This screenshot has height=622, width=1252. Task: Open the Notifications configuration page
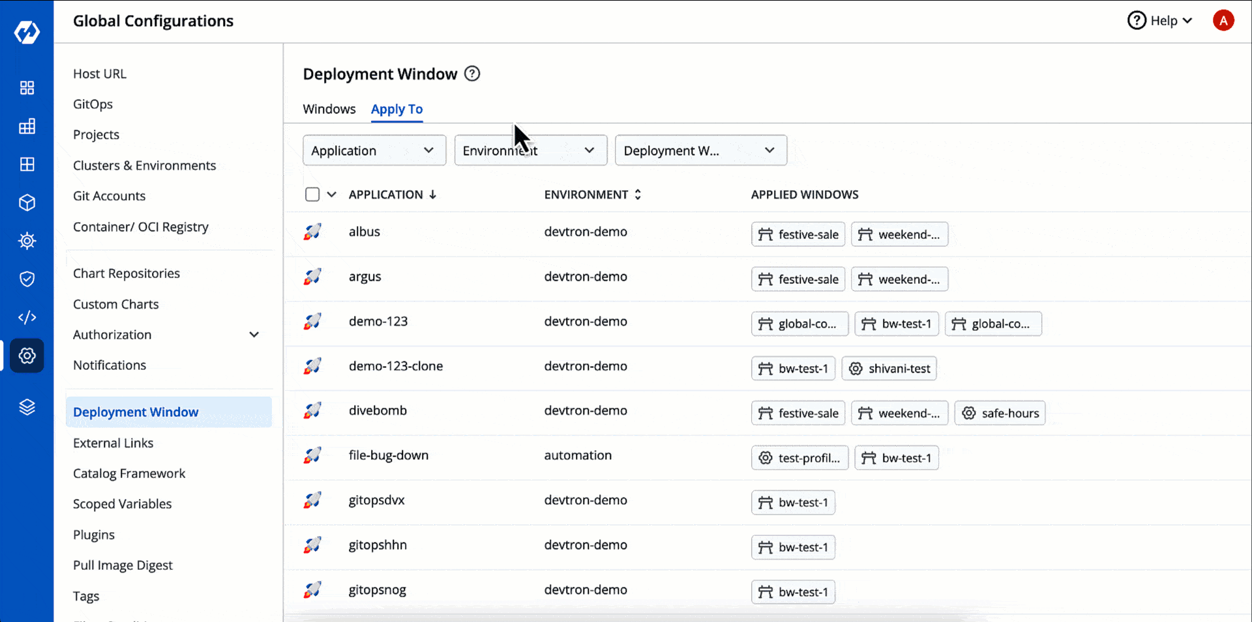(x=109, y=365)
